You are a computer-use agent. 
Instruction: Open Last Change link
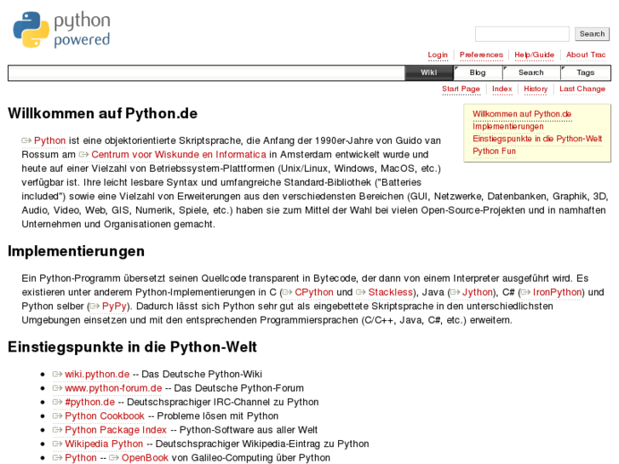(x=582, y=89)
